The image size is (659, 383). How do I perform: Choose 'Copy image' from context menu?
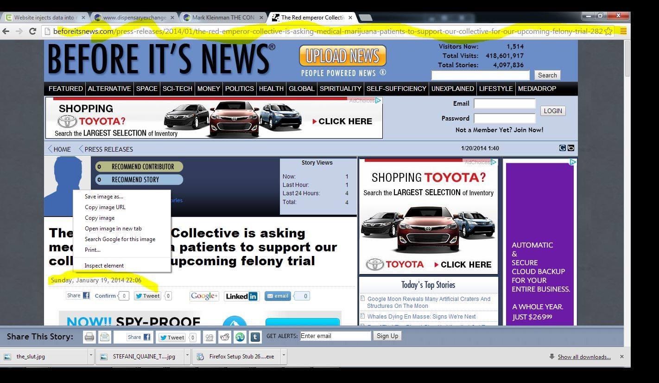point(122,218)
